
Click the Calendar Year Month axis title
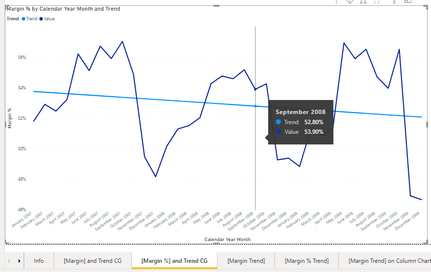click(x=227, y=239)
